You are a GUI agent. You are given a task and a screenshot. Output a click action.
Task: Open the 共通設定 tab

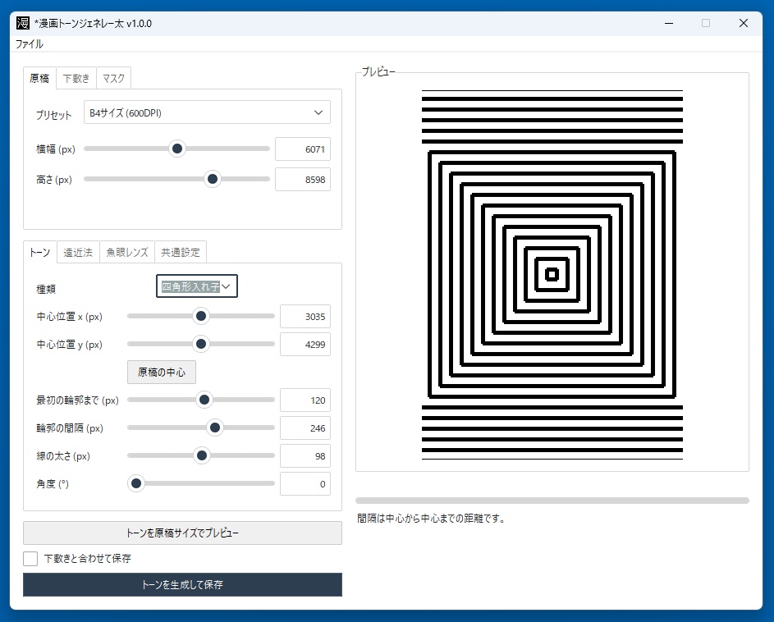point(181,252)
